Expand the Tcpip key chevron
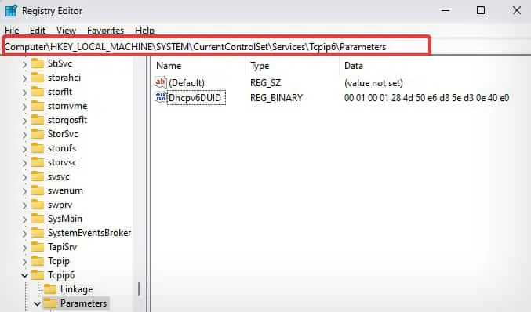531x312 pixels. pos(24,262)
